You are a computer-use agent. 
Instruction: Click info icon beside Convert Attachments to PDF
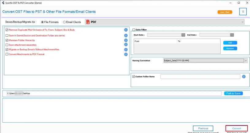click(x=126, y=54)
